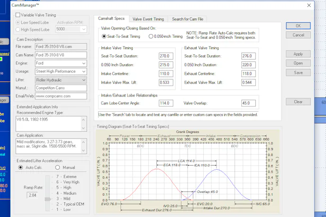Viewport: 326px width, 217px height.
Task: Click the Cancel button
Action: point(298,35)
